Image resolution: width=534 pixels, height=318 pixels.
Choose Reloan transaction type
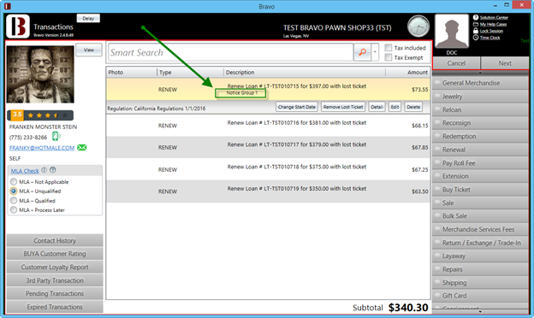click(480, 109)
